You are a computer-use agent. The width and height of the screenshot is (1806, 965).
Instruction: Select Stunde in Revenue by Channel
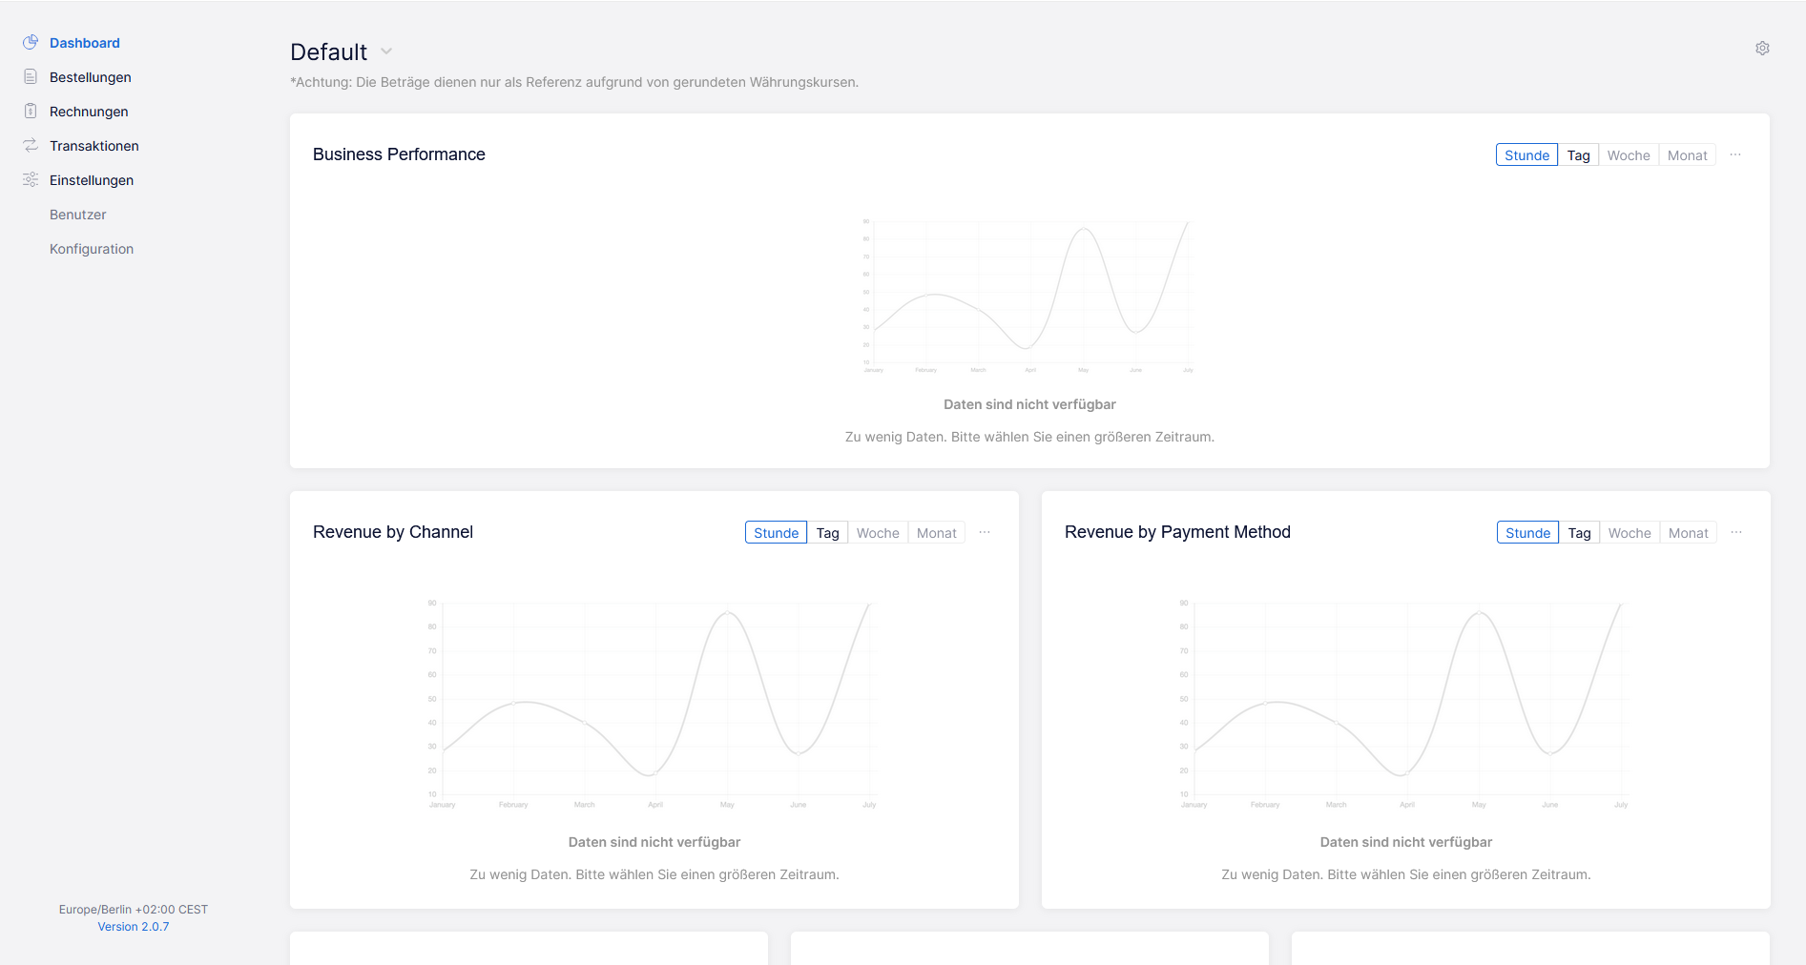(776, 533)
